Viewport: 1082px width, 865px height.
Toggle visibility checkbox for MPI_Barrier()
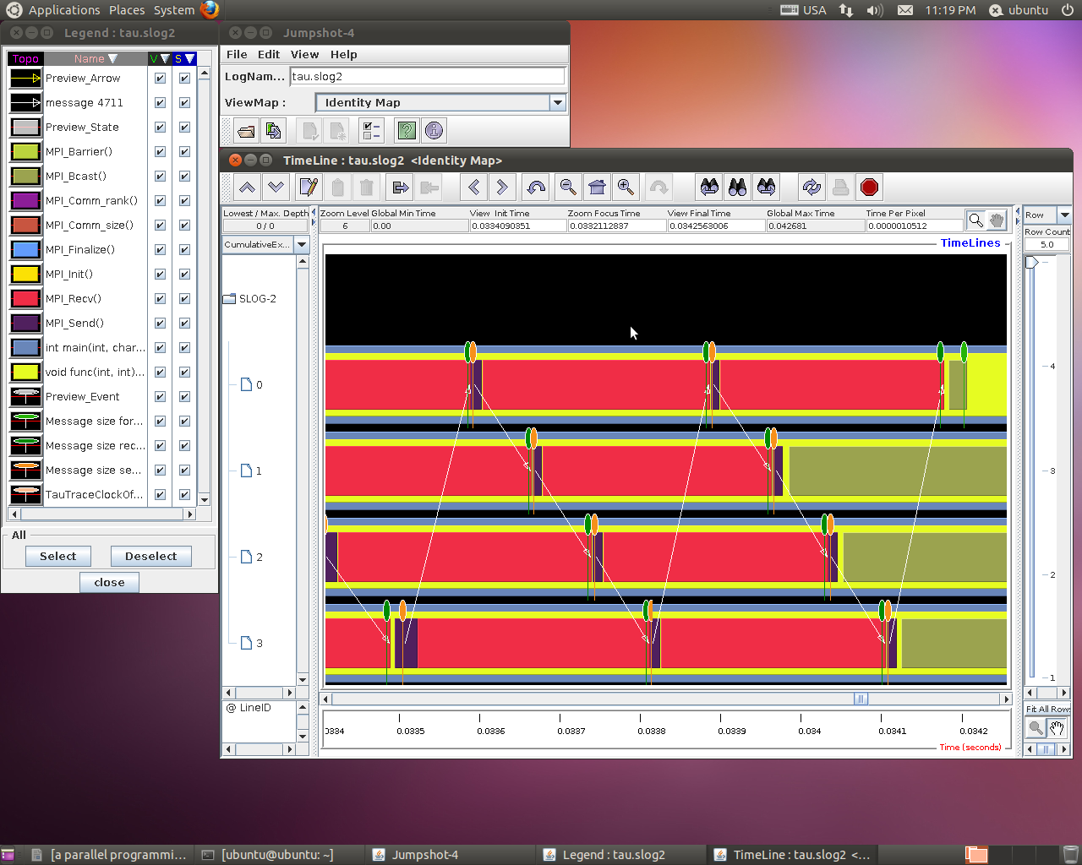pyautogui.click(x=160, y=151)
